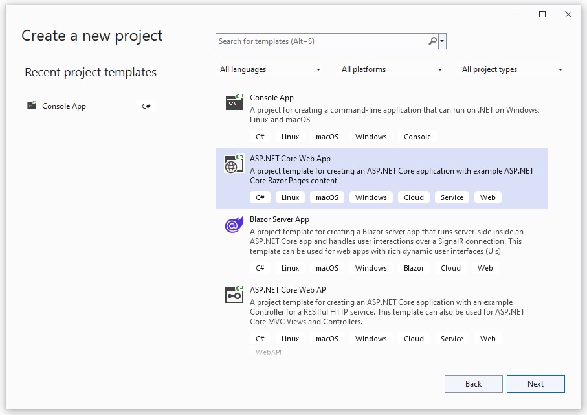Screen dimensions: 587x415
Task: Click the Blazor tag under Blazor Server App
Action: coord(414,268)
